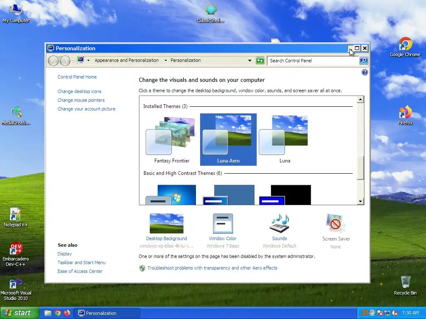Select the Luna Aero theme
This screenshot has height=319, width=426.
coord(228,140)
